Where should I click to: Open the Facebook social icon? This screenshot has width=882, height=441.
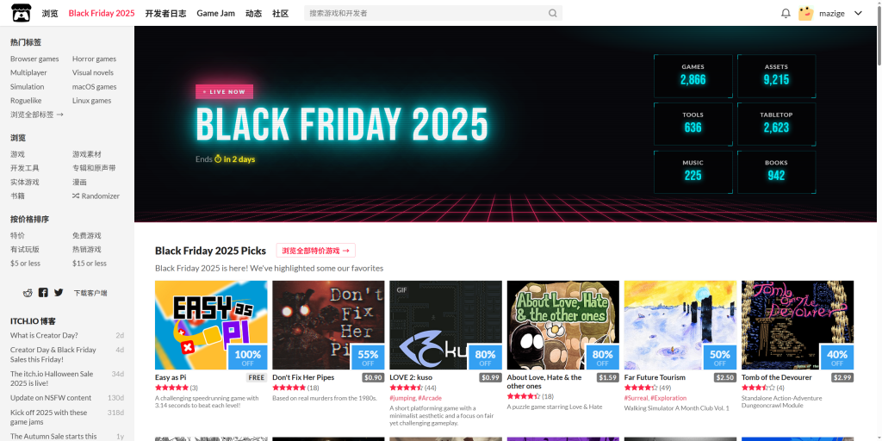[x=43, y=293]
